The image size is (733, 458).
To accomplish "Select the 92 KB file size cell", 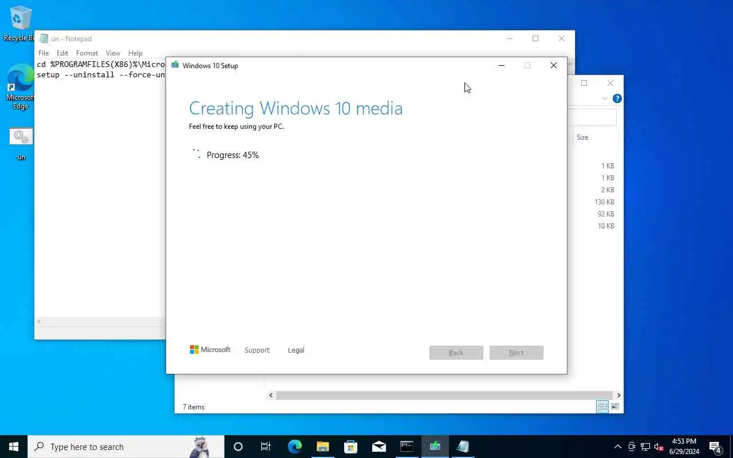I will [x=606, y=214].
